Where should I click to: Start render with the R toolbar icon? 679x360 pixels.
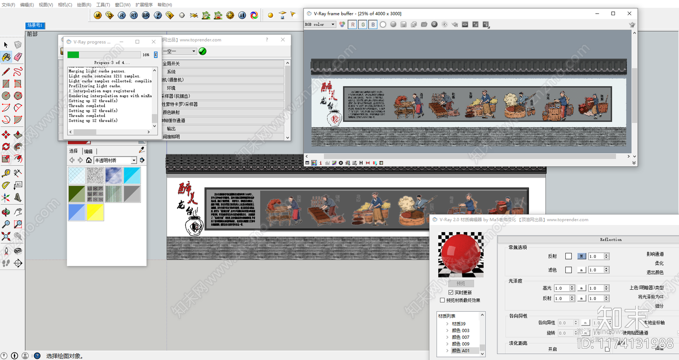tap(122, 15)
